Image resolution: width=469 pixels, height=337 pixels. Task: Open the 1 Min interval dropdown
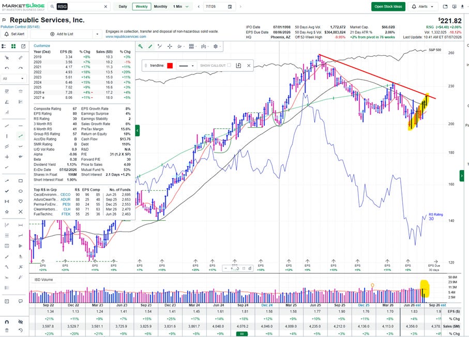(x=181, y=7)
